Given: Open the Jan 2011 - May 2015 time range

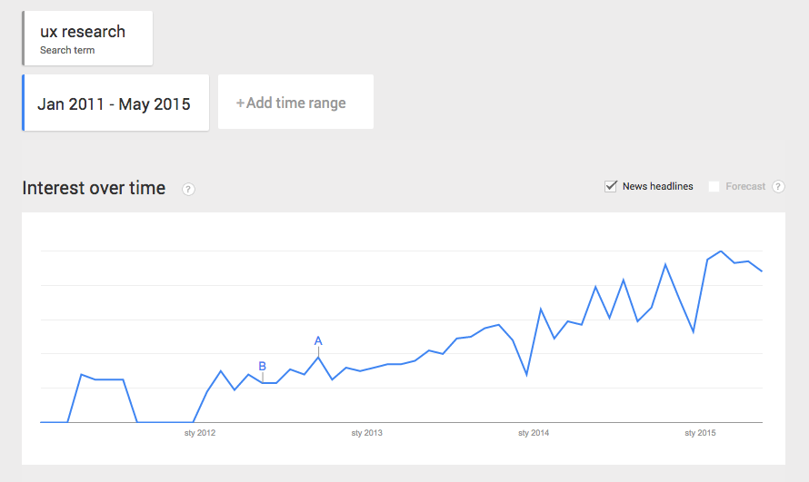Looking at the screenshot, I should (x=115, y=103).
